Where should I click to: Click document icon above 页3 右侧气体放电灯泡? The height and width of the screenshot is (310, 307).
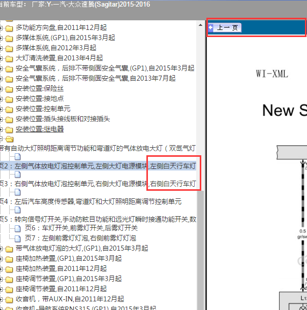18,175
